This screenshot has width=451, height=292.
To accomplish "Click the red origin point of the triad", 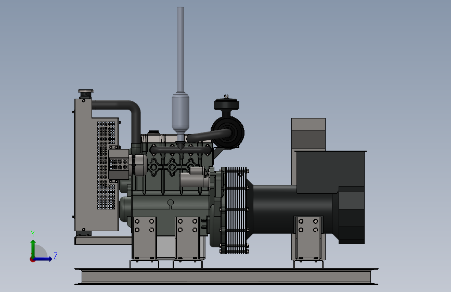I will tap(32, 259).
